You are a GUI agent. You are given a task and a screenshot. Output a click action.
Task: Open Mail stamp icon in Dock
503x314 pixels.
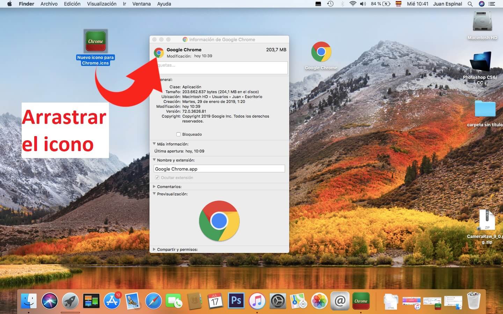(x=133, y=301)
